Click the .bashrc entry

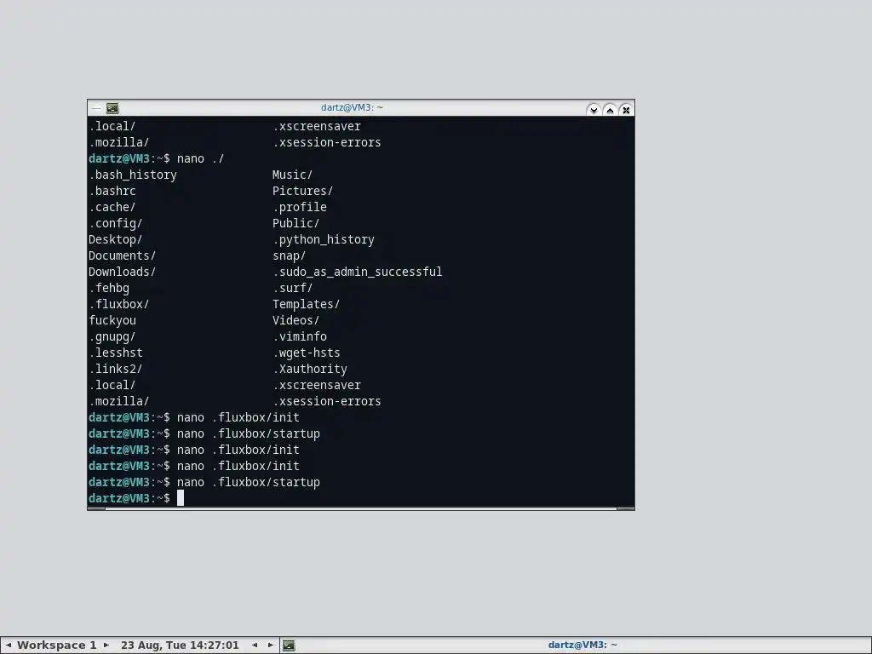[x=112, y=191]
